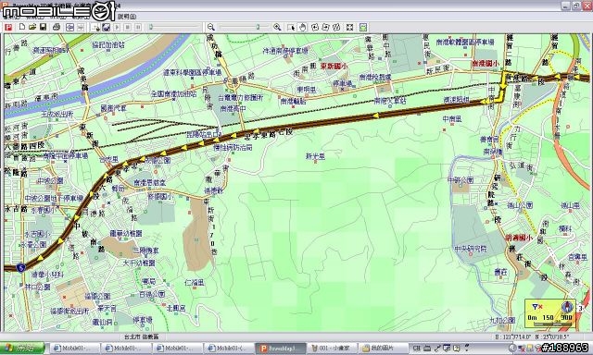Click the 台北市 信義區 status bar text
593x355 pixels.
pyautogui.click(x=142, y=337)
